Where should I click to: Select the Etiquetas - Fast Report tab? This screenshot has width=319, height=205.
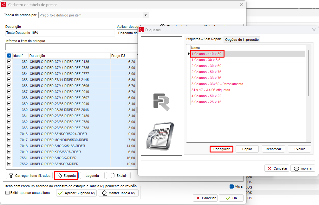[204, 39]
